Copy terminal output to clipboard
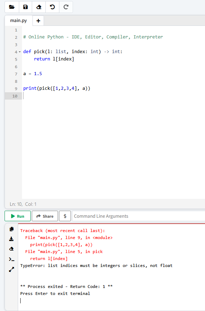205x311 pixels. click(x=12, y=229)
